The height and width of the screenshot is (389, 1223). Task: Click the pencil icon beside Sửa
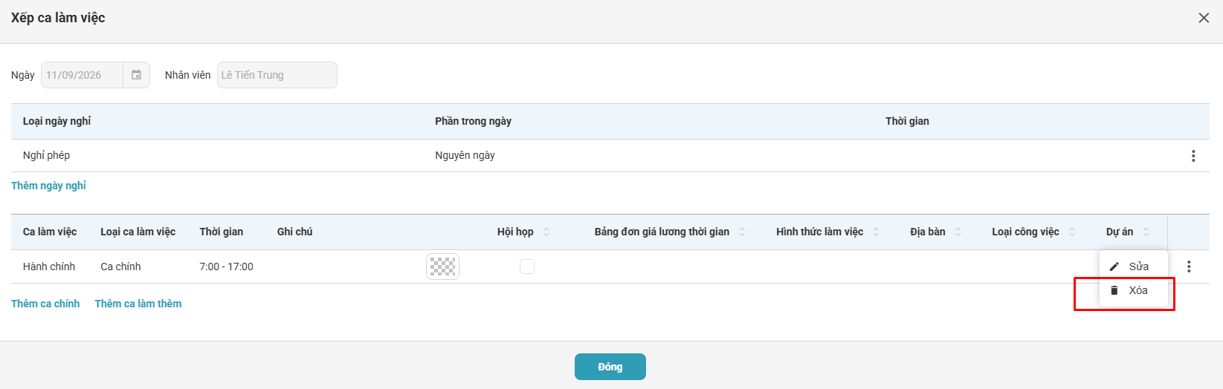[1114, 267]
